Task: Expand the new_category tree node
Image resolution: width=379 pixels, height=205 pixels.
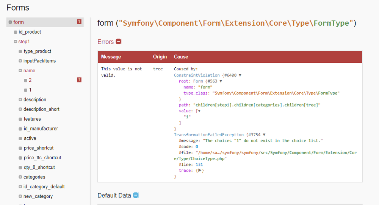Action: pyautogui.click(x=20, y=196)
